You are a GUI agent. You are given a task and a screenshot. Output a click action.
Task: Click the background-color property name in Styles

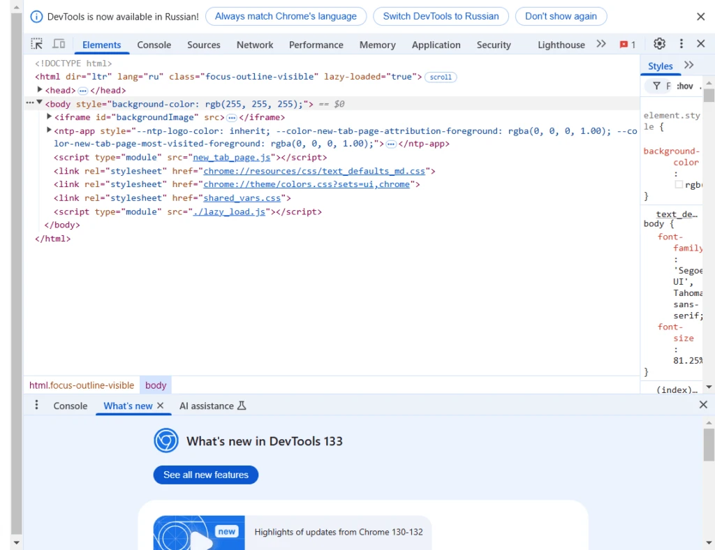(x=671, y=157)
